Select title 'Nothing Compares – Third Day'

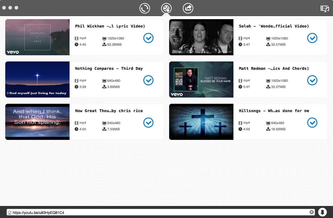click(109, 68)
